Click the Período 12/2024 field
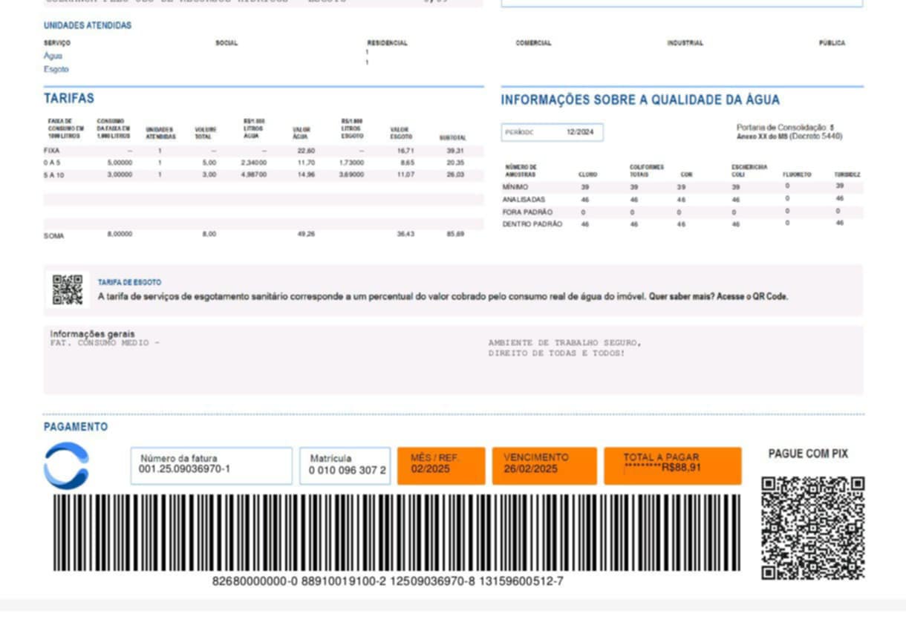 pyautogui.click(x=552, y=133)
